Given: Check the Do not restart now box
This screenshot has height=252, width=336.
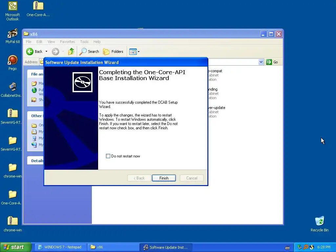Looking at the screenshot, I should click(x=108, y=156).
